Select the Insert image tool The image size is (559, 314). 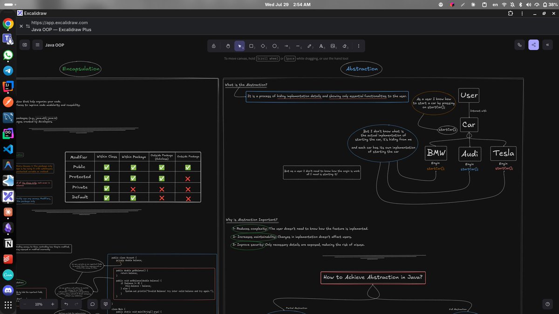point(333,46)
